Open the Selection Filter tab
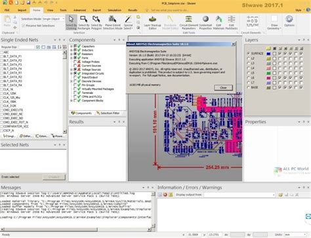 point(108,113)
